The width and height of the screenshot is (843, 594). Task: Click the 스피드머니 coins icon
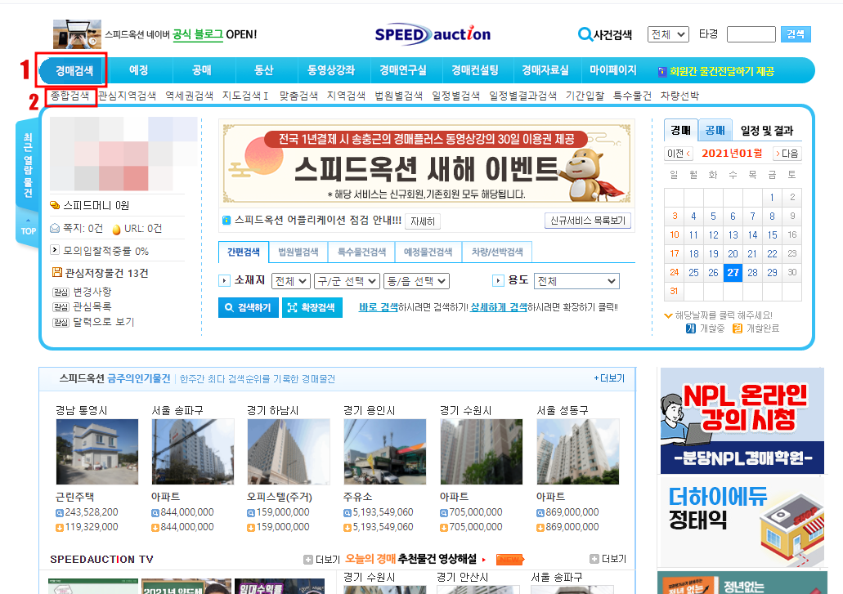(x=55, y=205)
